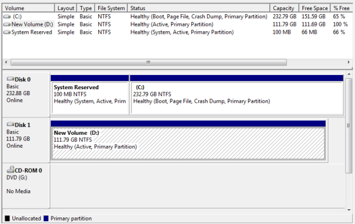Click the File System column header
355x224 pixels.
click(111, 8)
